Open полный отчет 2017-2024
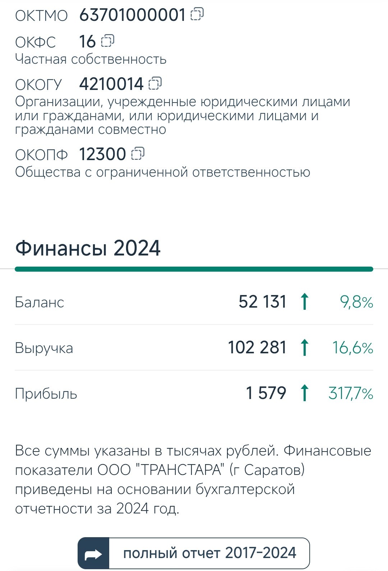The image size is (388, 571). point(194,553)
